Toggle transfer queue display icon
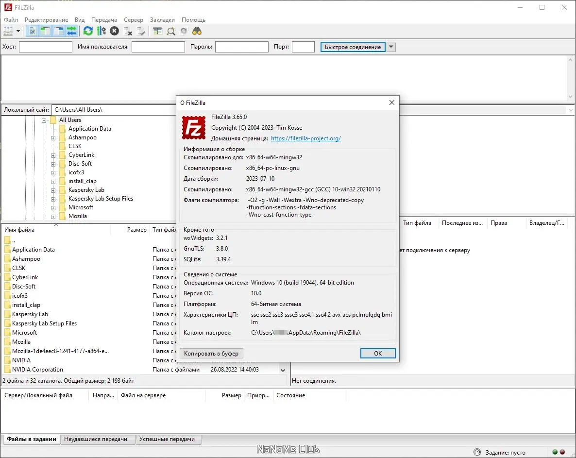The image size is (576, 458). pos(71,31)
